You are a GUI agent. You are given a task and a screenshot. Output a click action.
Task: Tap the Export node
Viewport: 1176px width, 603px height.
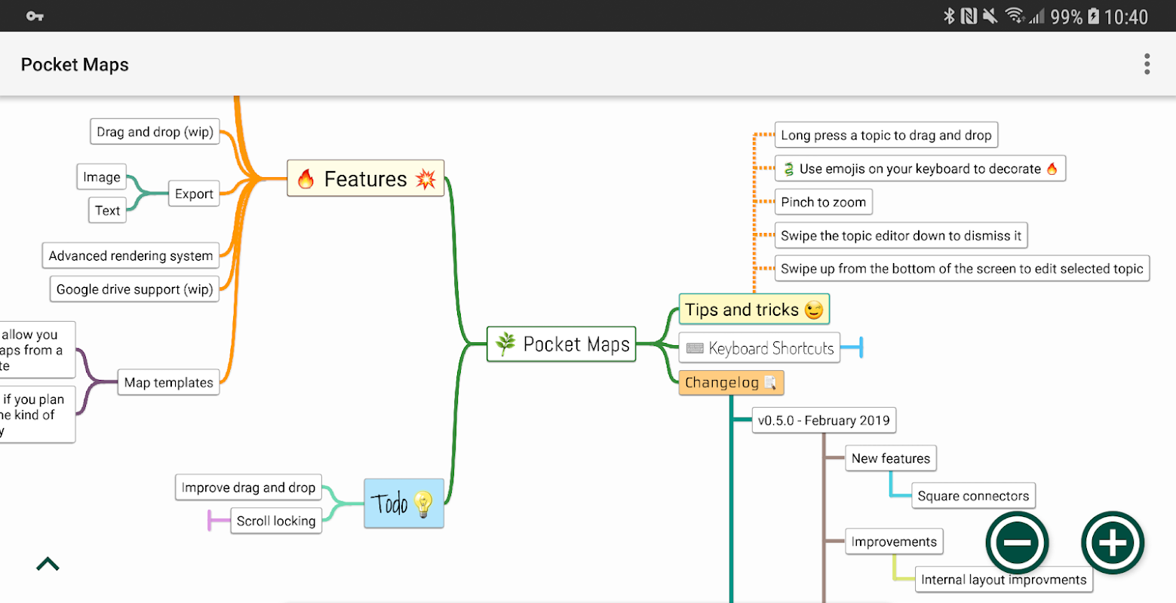194,194
